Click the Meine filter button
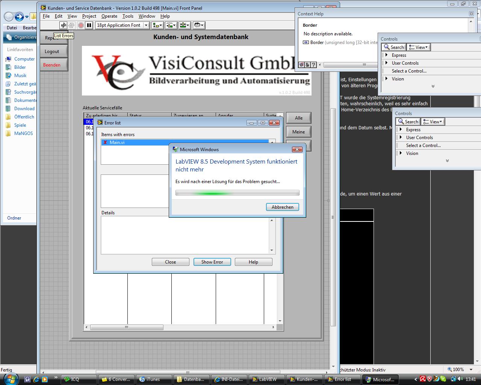Image resolution: width=481 pixels, height=385 pixels. coord(299,132)
